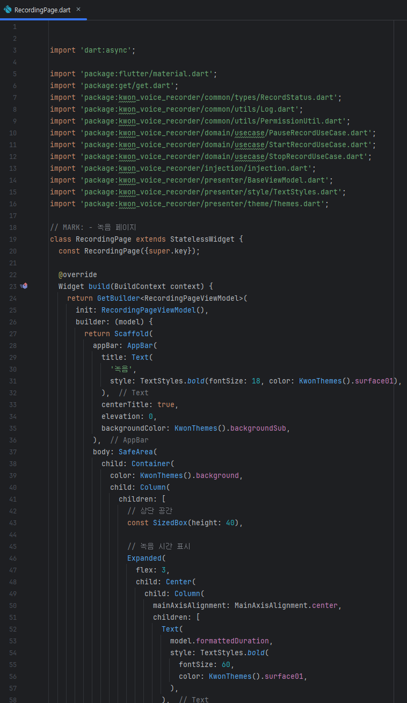The image size is (407, 703).
Task: Click the '// 상단 공간' comment
Action: 150,511
